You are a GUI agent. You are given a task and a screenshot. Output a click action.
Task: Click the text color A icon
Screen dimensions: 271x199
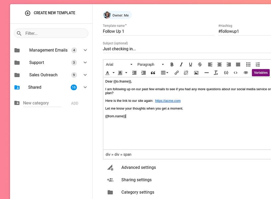(107, 73)
